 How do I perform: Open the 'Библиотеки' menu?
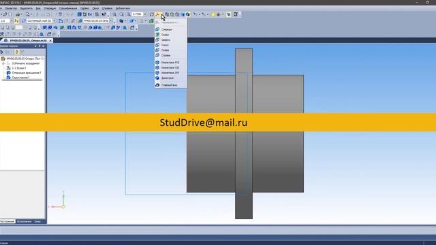[123, 8]
